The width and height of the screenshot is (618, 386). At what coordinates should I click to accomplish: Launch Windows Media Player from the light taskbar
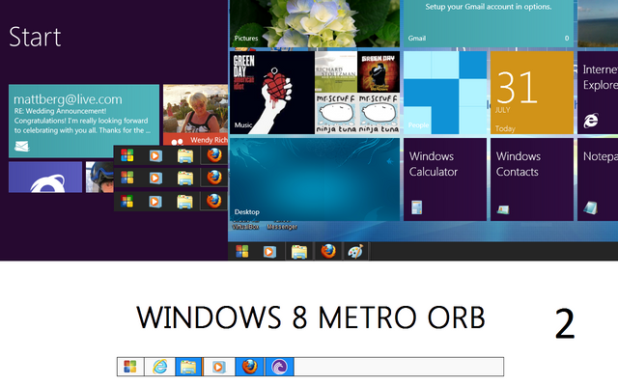218,367
